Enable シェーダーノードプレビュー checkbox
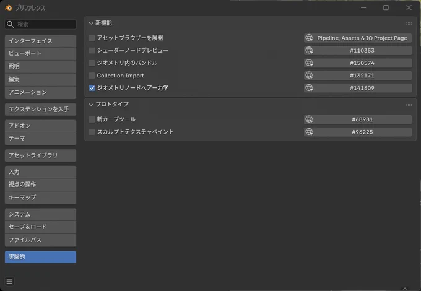421x291 pixels. pos(92,50)
